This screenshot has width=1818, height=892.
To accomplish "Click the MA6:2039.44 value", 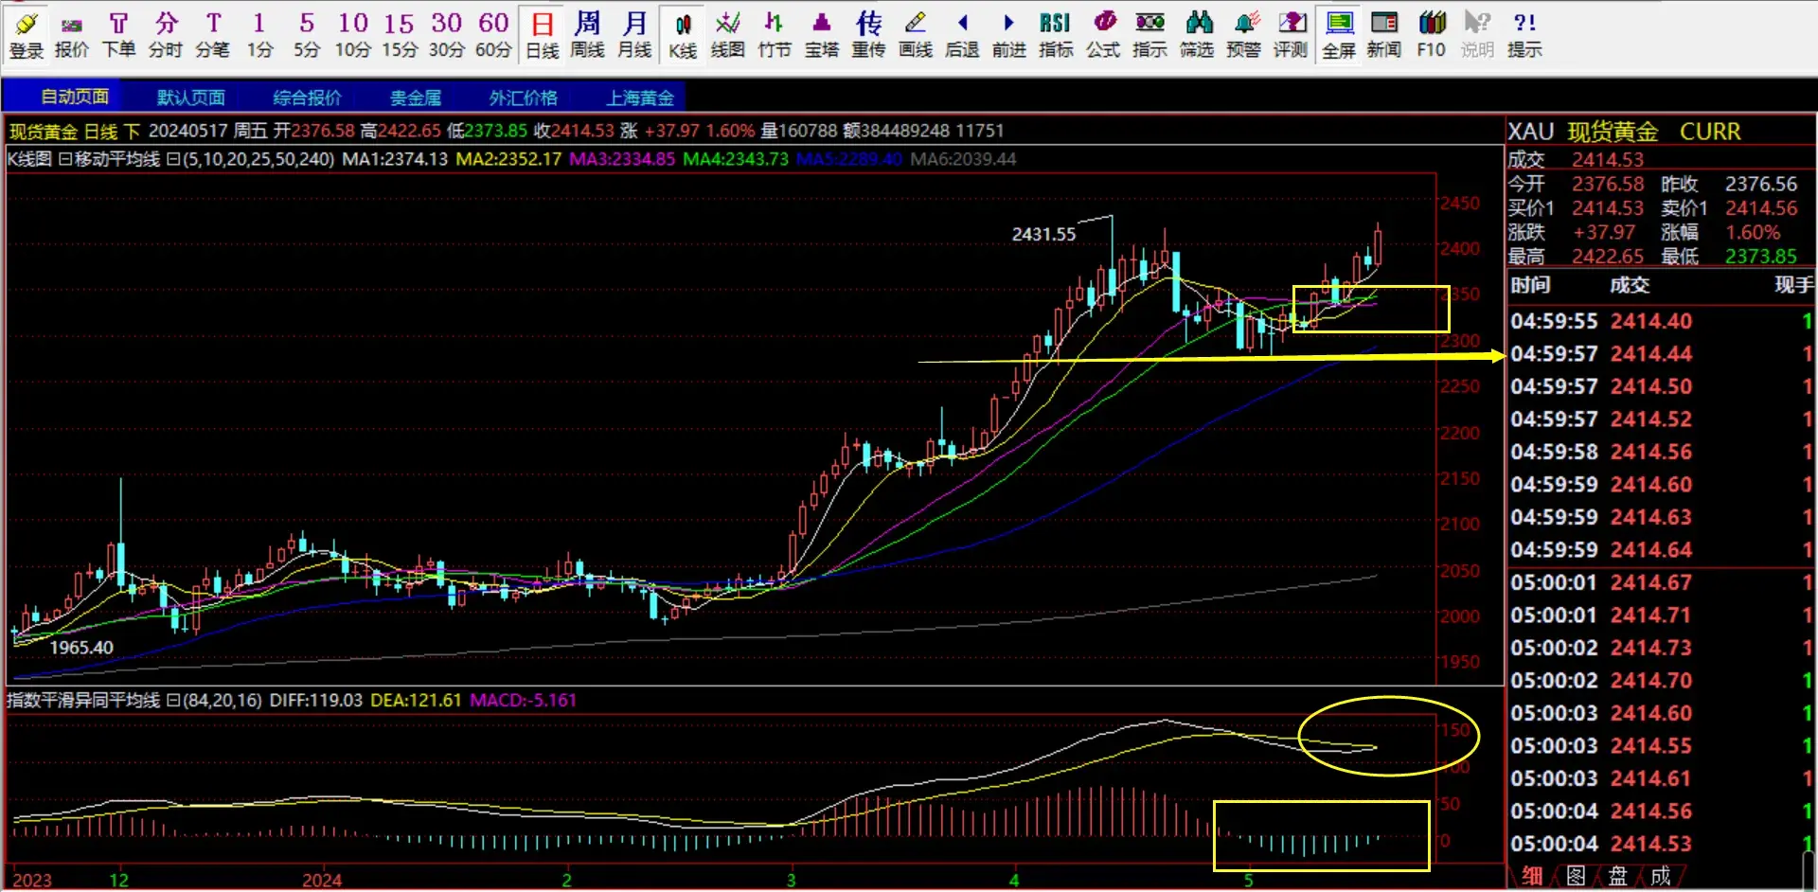I will (963, 159).
